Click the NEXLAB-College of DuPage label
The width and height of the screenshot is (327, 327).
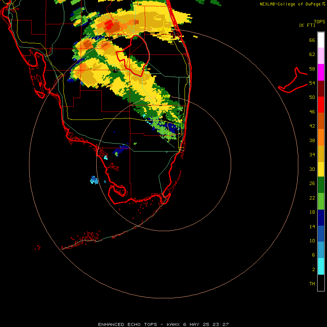point(290,4)
